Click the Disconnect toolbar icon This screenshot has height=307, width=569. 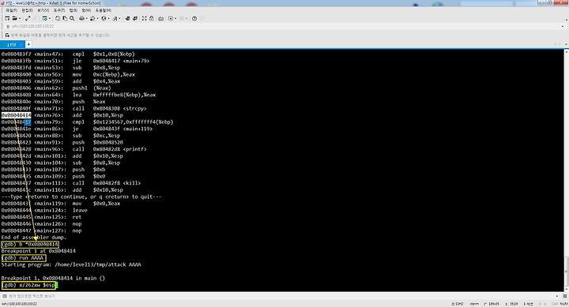[28, 18]
